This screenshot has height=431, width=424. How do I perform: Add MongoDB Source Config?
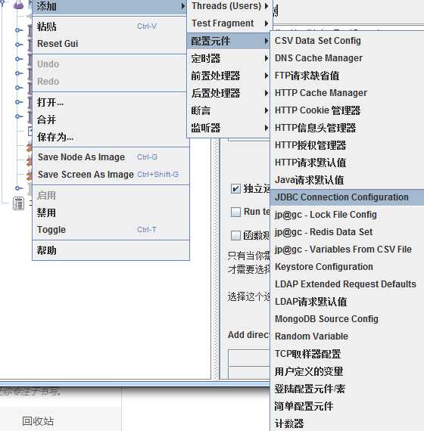tap(348, 319)
